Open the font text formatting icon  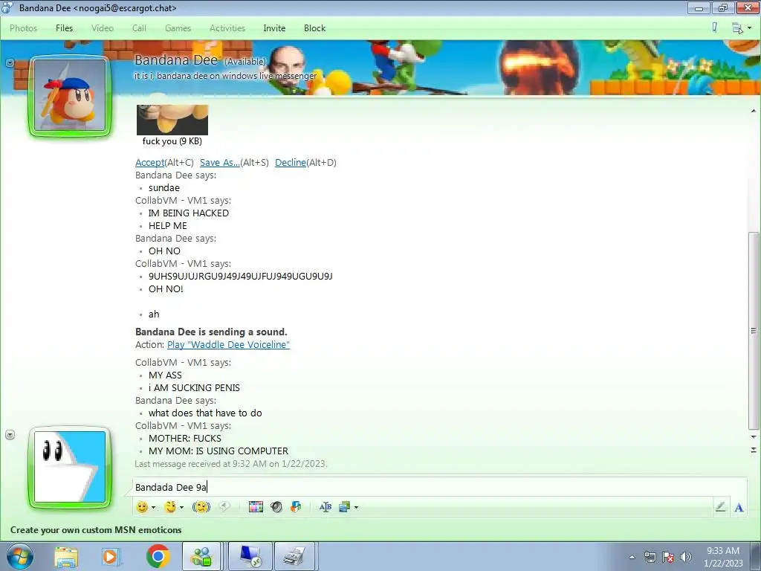point(326,507)
